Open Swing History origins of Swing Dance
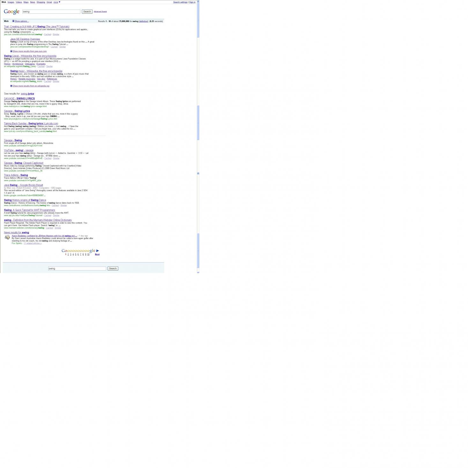Image resolution: width=468 pixels, height=468 pixels. (25, 200)
